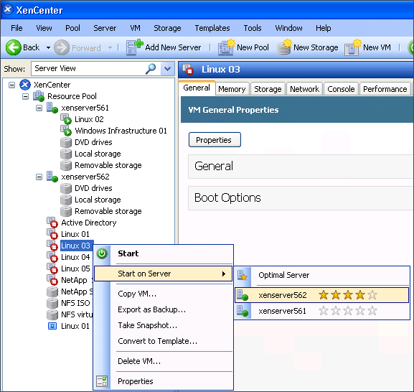Open the File menu

click(17, 28)
